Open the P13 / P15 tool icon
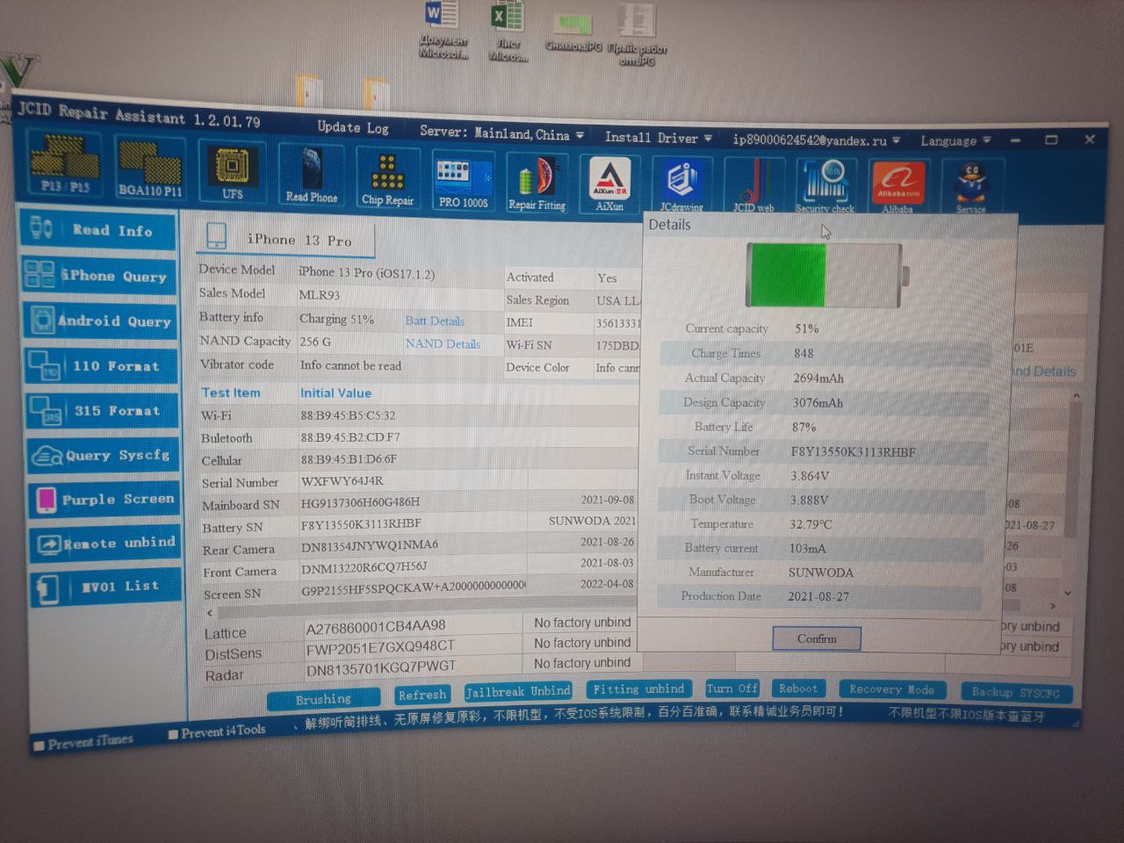Viewport: 1124px width, 843px height. pyautogui.click(x=65, y=162)
